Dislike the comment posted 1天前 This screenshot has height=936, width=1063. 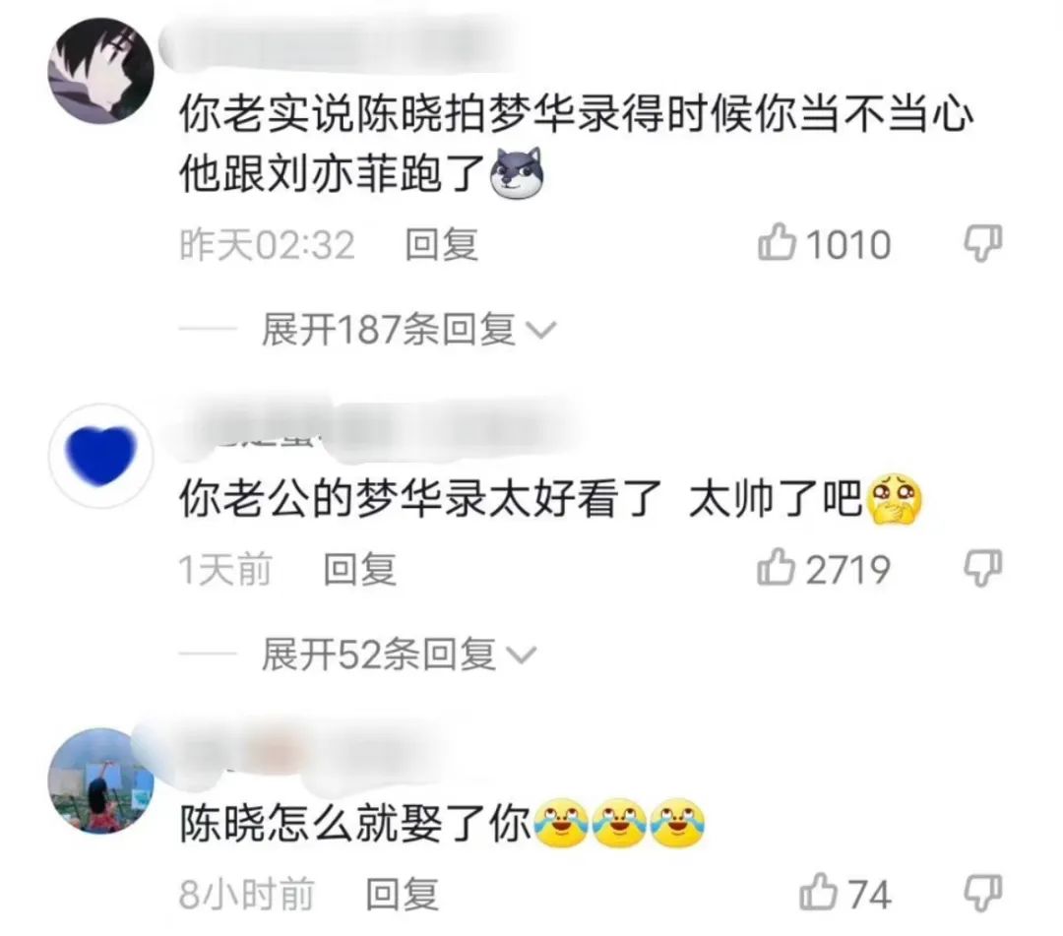pos(983,568)
